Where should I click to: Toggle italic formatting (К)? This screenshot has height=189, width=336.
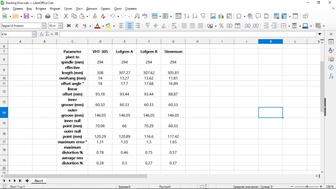pos(77,26)
